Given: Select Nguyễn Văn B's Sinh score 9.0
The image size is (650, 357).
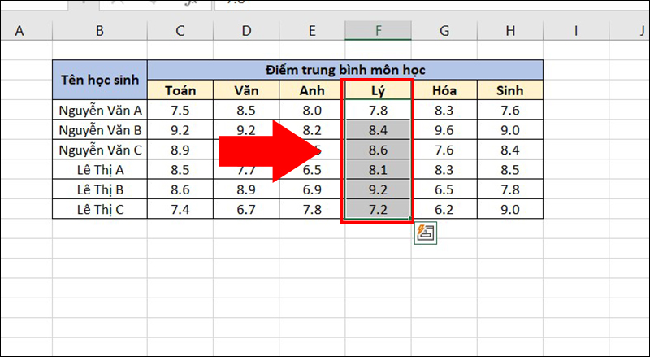Looking at the screenshot, I should tap(510, 129).
